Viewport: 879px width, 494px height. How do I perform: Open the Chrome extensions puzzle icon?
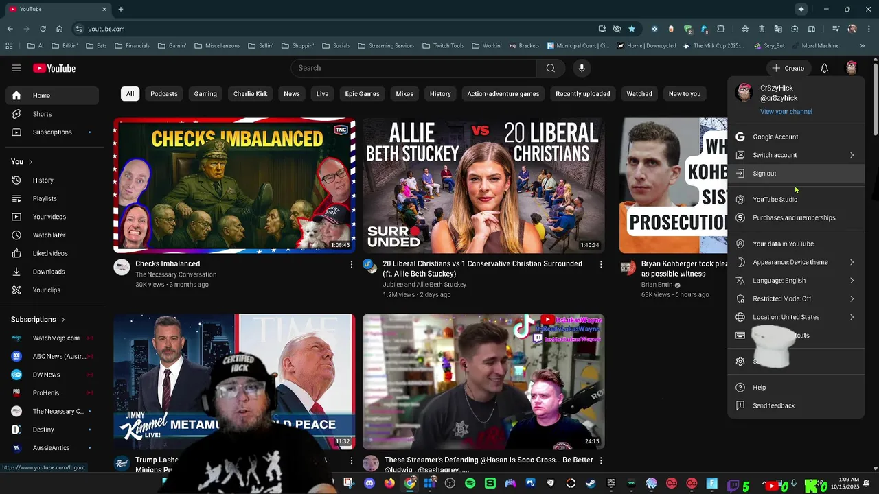tap(720, 29)
